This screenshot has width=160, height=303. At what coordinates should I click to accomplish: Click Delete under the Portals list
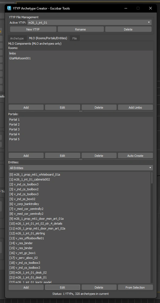(99, 155)
